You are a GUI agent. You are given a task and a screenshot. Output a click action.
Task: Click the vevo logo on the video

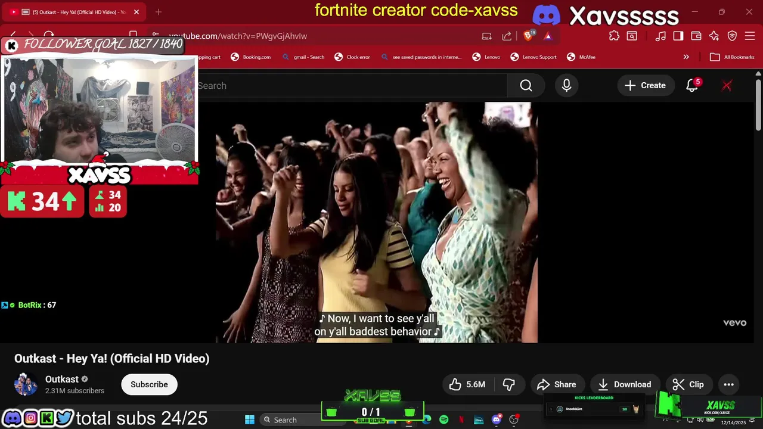tap(734, 323)
